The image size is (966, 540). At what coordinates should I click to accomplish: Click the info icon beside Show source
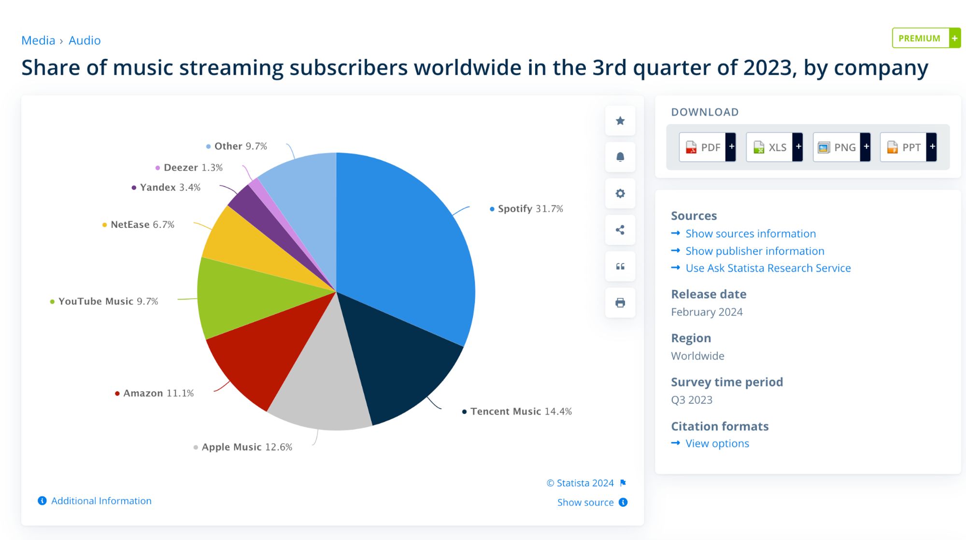pyautogui.click(x=623, y=502)
